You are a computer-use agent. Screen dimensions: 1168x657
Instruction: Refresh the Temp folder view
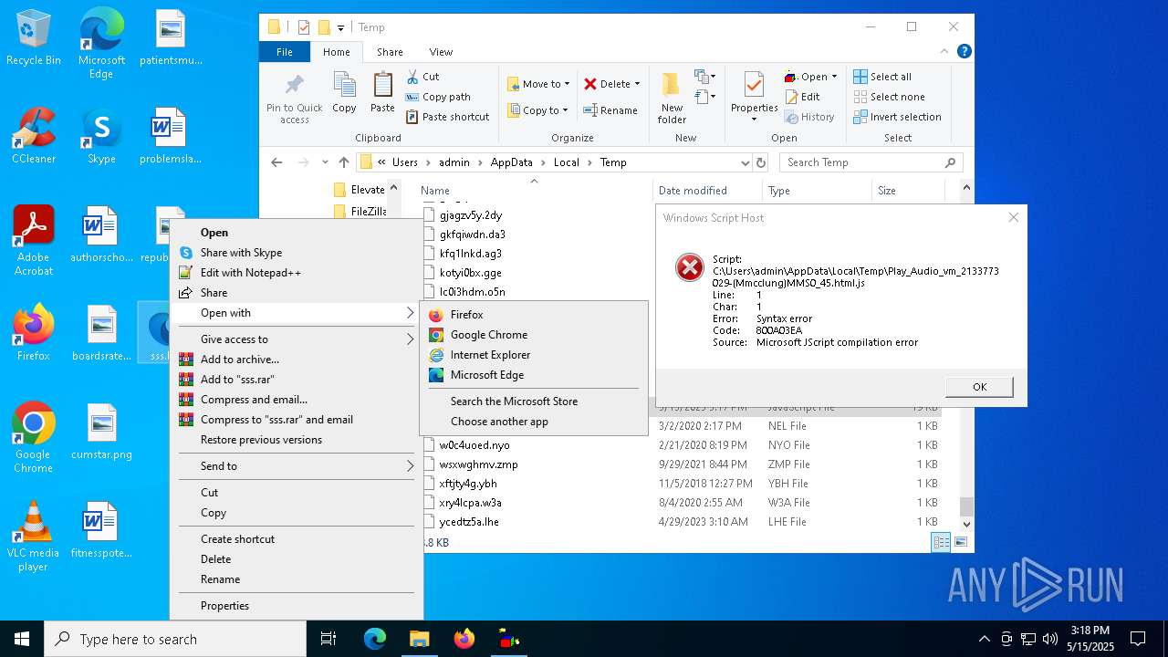761,162
